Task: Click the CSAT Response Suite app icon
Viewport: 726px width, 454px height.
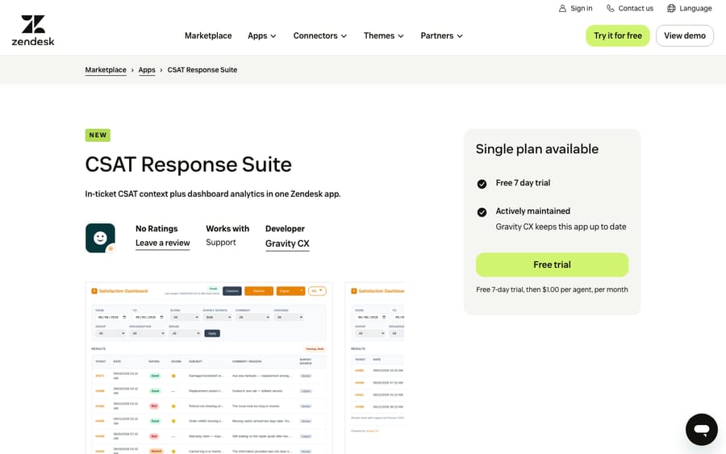Action: pyautogui.click(x=101, y=238)
